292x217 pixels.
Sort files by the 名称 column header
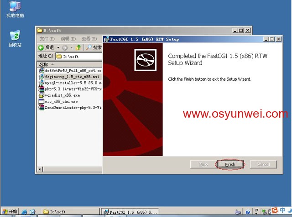coord(69,64)
